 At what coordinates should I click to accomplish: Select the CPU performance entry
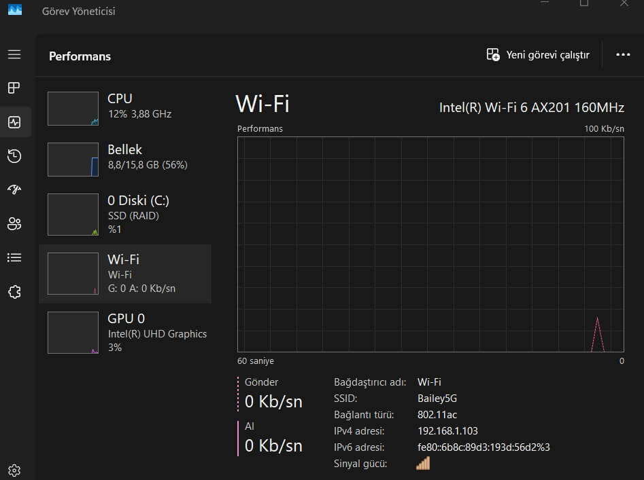click(x=125, y=109)
